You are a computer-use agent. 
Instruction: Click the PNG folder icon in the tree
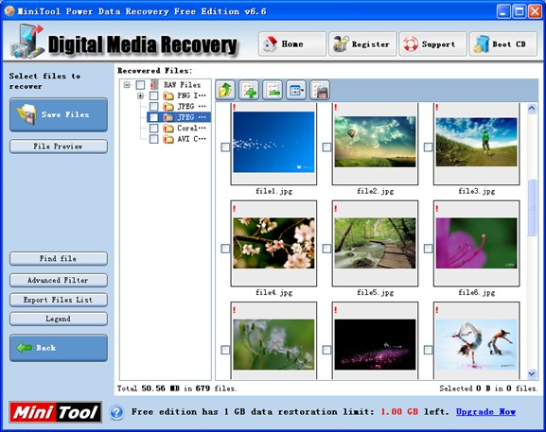tap(168, 95)
